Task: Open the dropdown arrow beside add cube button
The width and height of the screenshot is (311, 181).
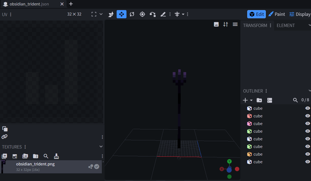Action: pos(251,100)
